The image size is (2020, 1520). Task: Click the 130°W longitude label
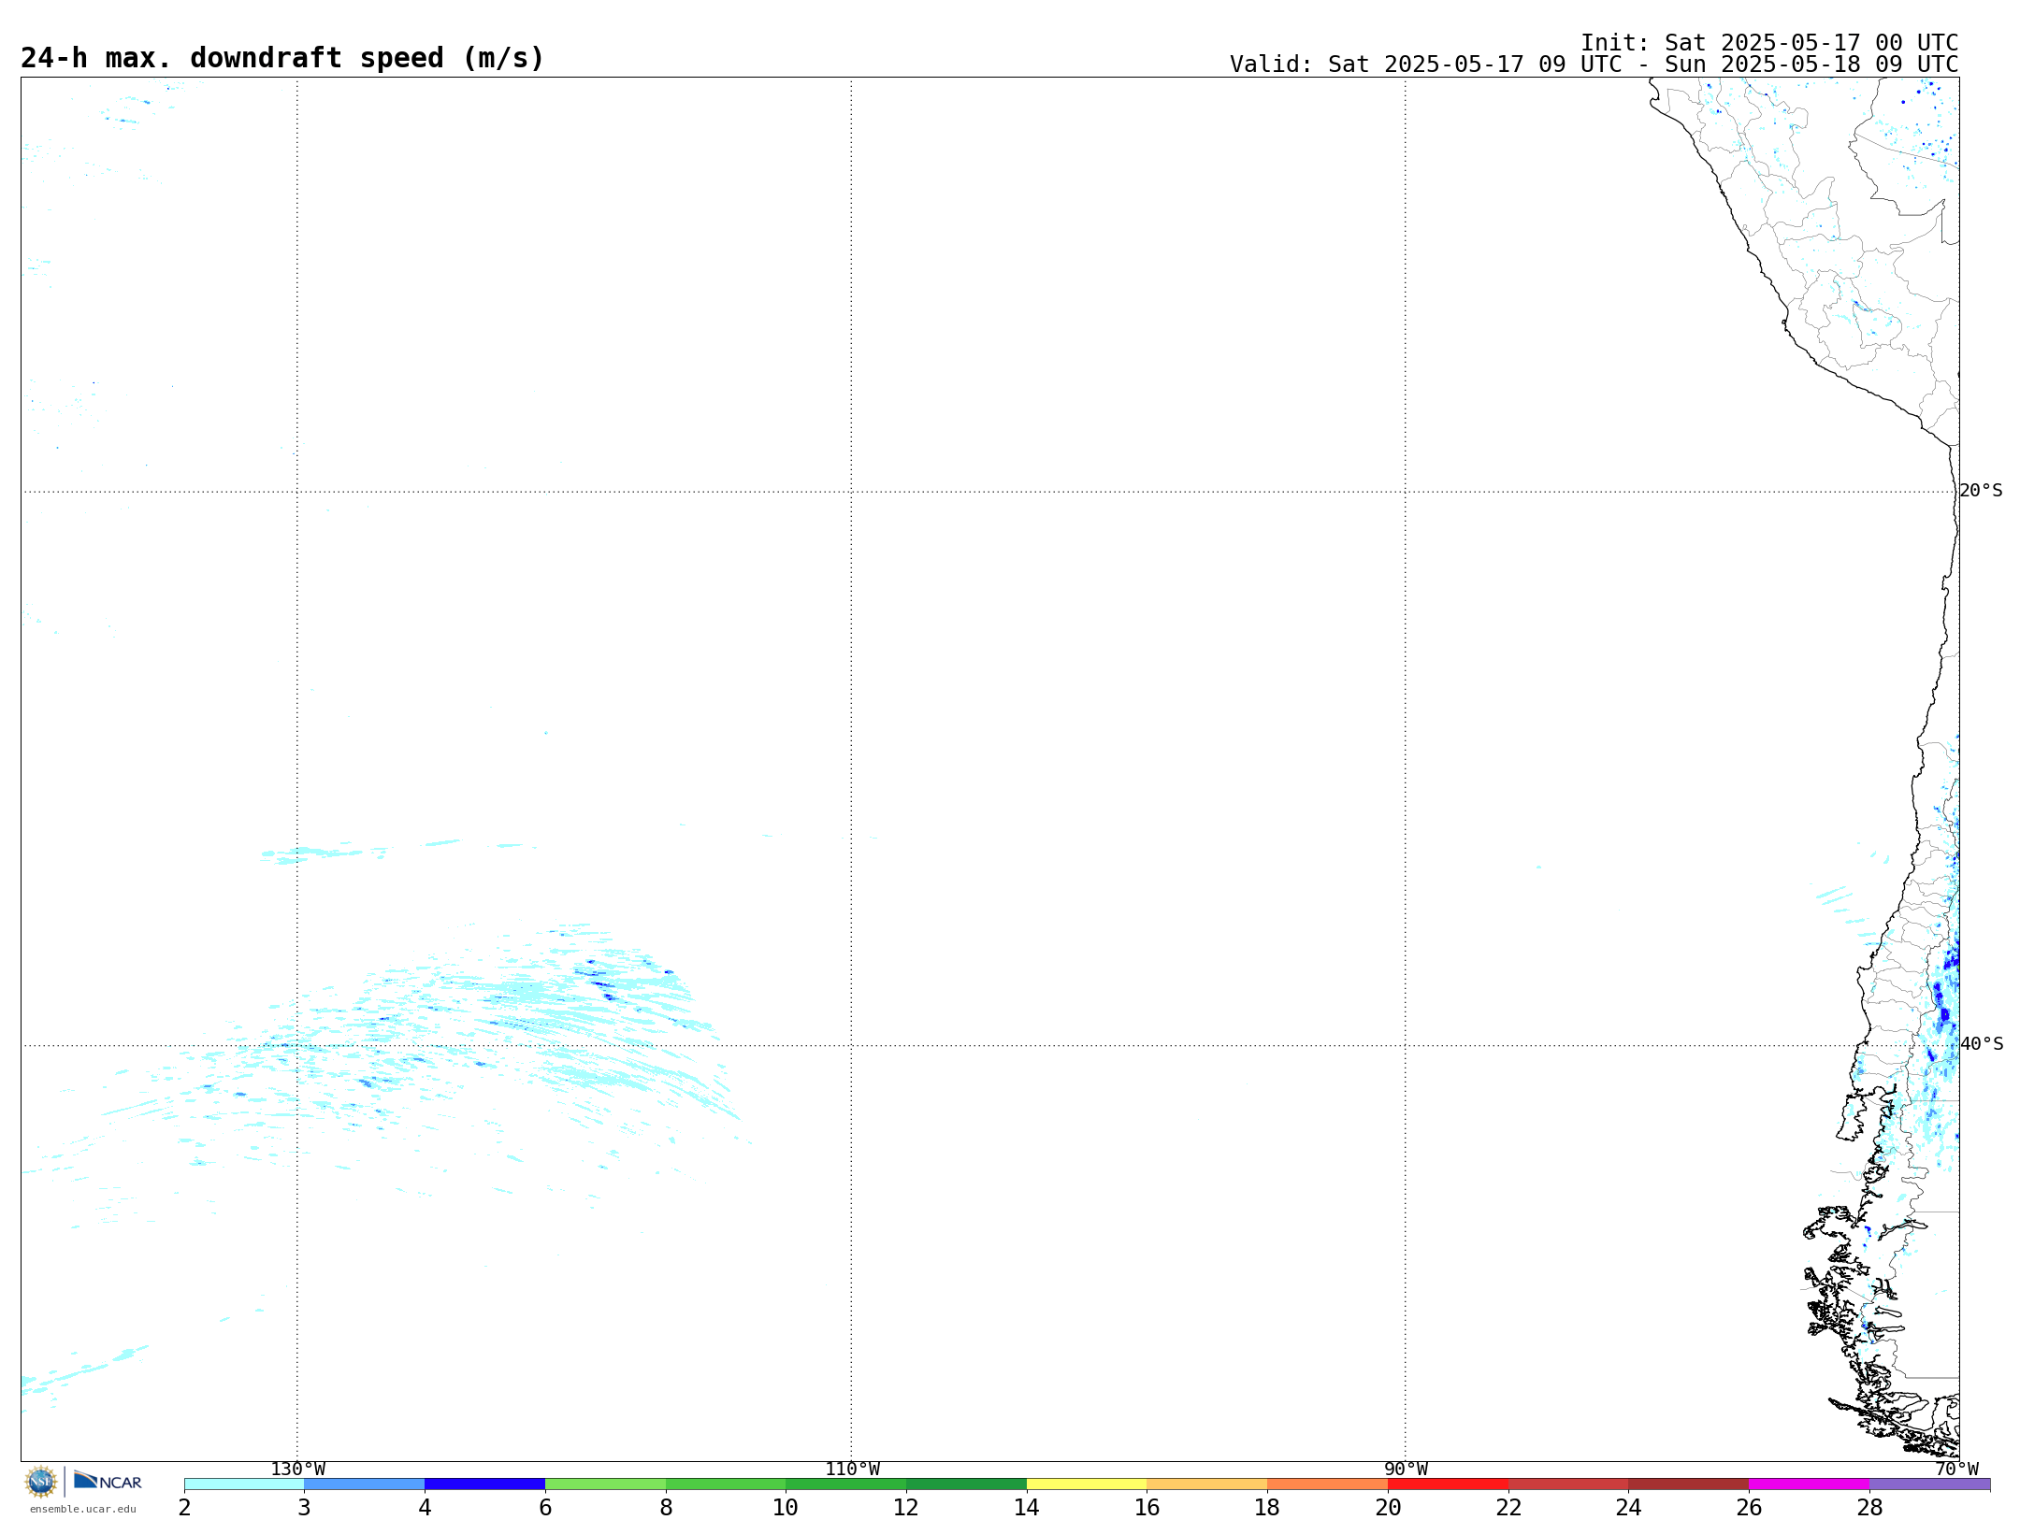pyautogui.click(x=298, y=1470)
